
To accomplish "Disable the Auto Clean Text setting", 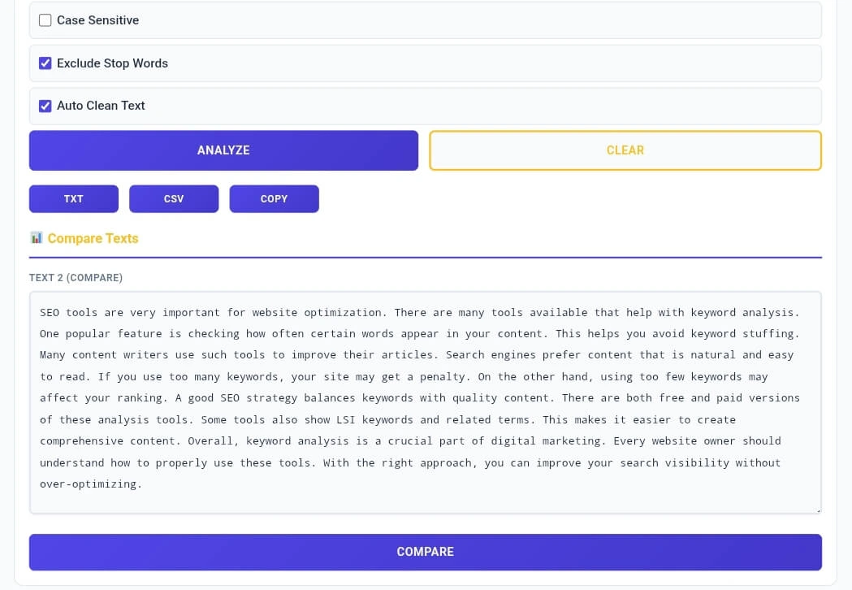I will coord(45,106).
